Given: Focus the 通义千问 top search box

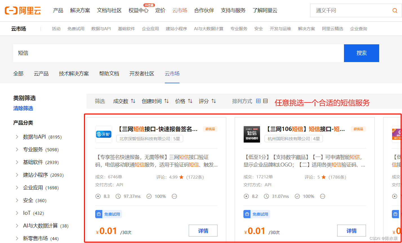Looking at the screenshot, I should [356, 10].
